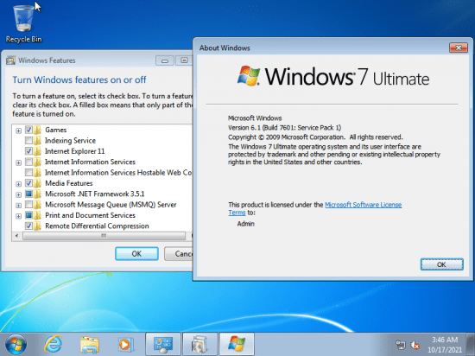Click the Indexing Service folder icon
Viewport: 475px width, 356px height.
pos(37,141)
